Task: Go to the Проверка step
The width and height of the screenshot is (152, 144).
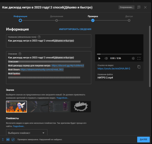Action: pyautogui.click(x=93, y=19)
